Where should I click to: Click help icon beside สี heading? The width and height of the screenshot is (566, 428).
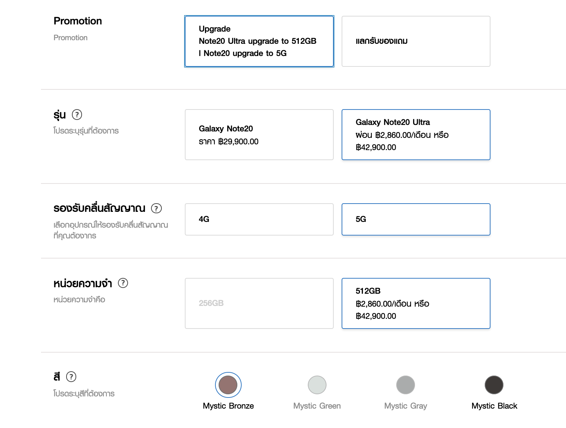pos(71,377)
